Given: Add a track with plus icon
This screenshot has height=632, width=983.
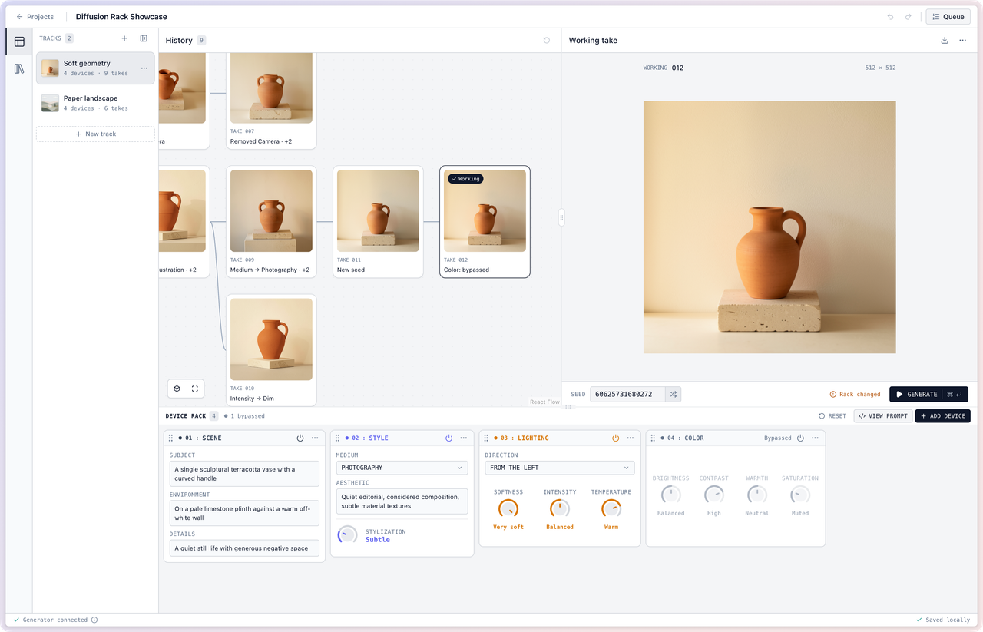Looking at the screenshot, I should [124, 38].
